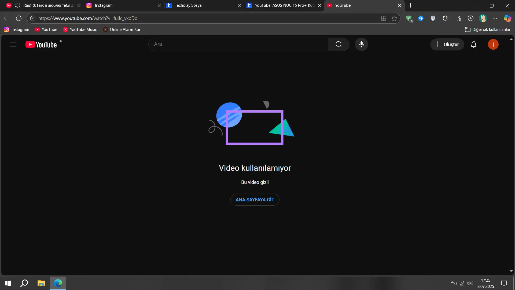This screenshot has width=515, height=290.
Task: Open YouTube bookmark in favorites bar
Action: coord(46,30)
